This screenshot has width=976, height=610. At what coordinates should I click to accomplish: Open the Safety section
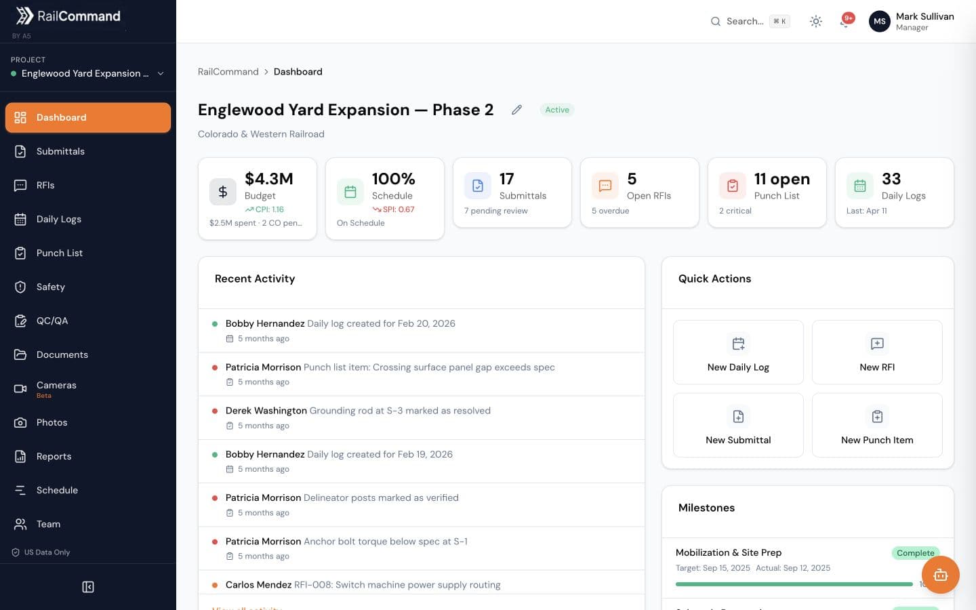(87, 287)
